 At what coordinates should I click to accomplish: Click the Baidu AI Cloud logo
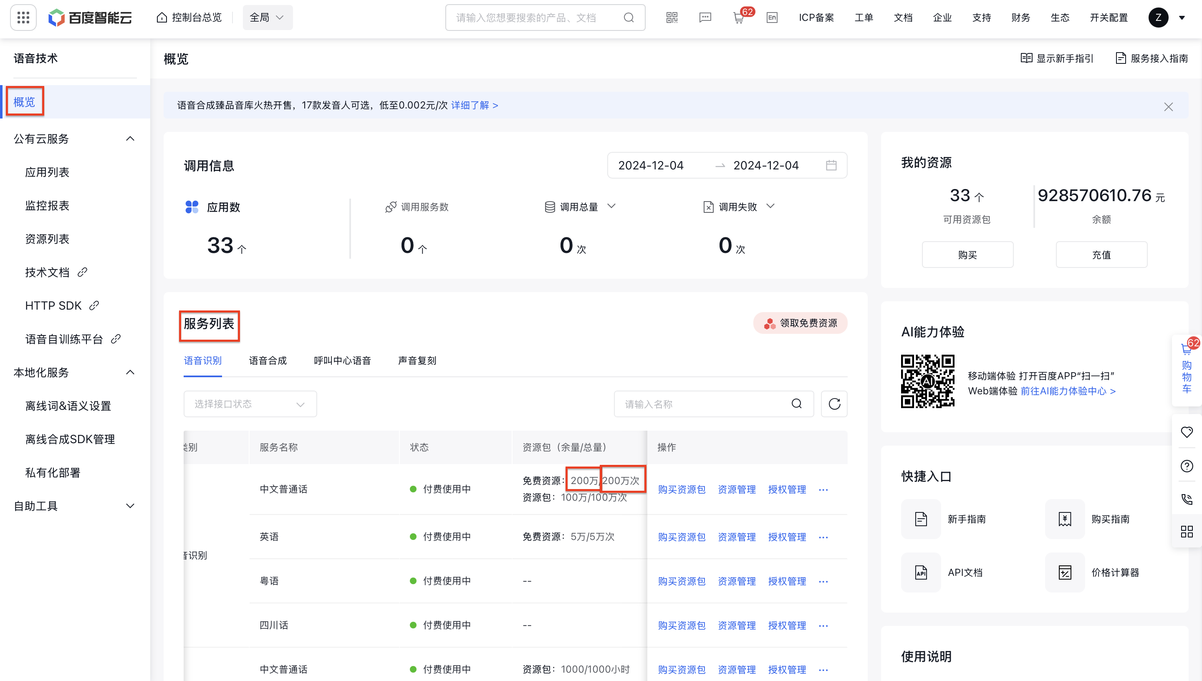pyautogui.click(x=90, y=18)
